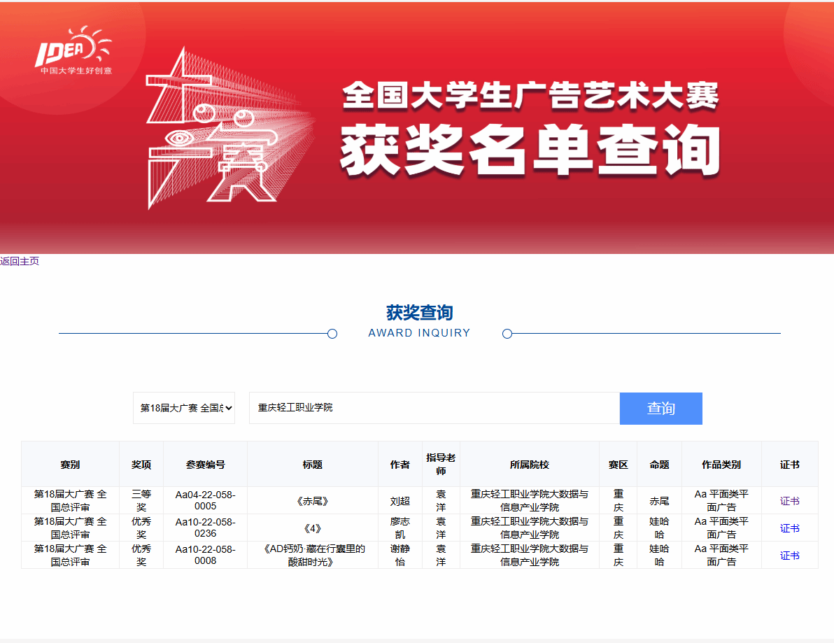This screenshot has height=643, width=834.
Task: Click the 所属院校 column header
Action: pos(529,465)
